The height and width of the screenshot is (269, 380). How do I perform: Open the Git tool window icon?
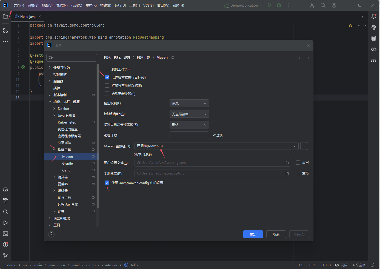[x=5, y=256]
